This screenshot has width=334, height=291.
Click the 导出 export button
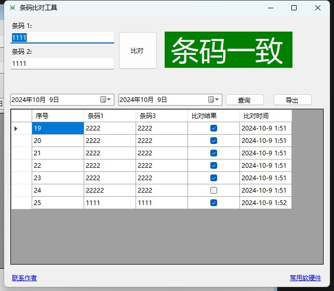coord(292,100)
